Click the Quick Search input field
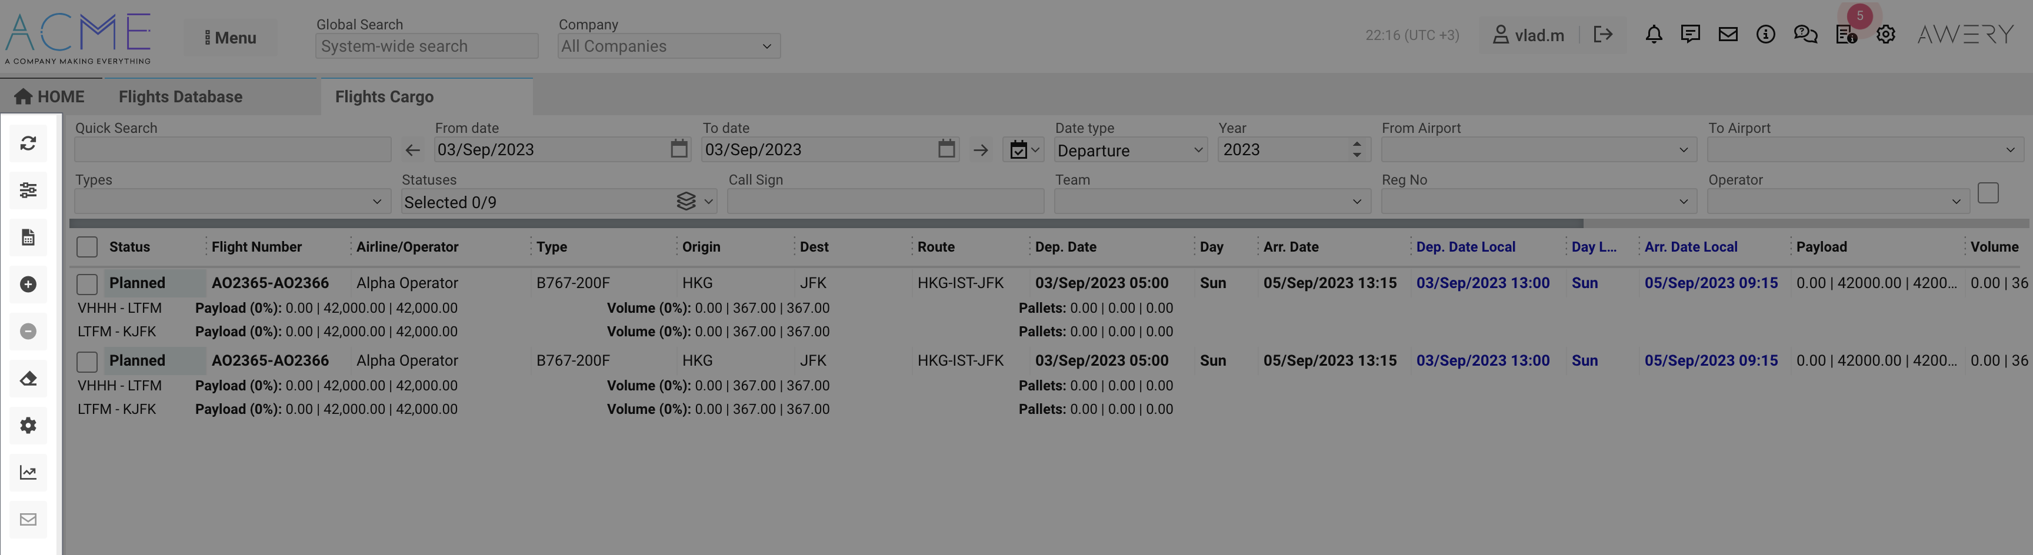The width and height of the screenshot is (2033, 555). [x=233, y=150]
